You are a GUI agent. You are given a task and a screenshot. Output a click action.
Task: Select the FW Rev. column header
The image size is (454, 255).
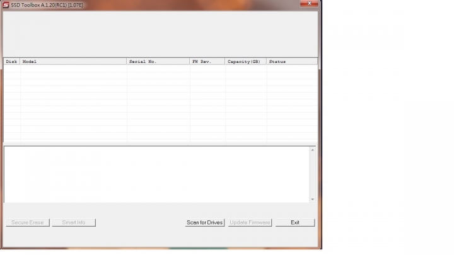pyautogui.click(x=207, y=62)
